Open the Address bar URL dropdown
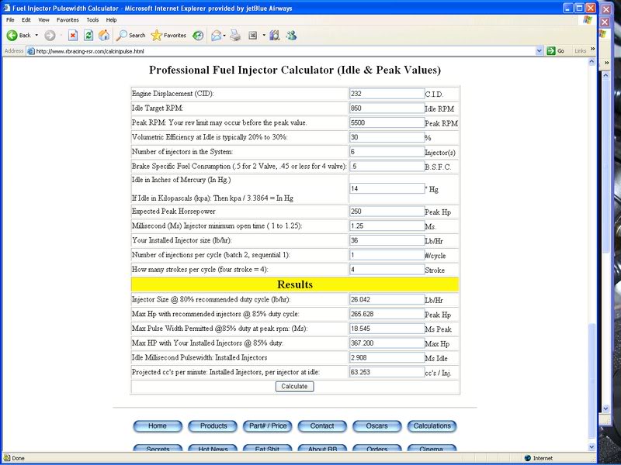The width and height of the screenshot is (621, 465). (539, 51)
